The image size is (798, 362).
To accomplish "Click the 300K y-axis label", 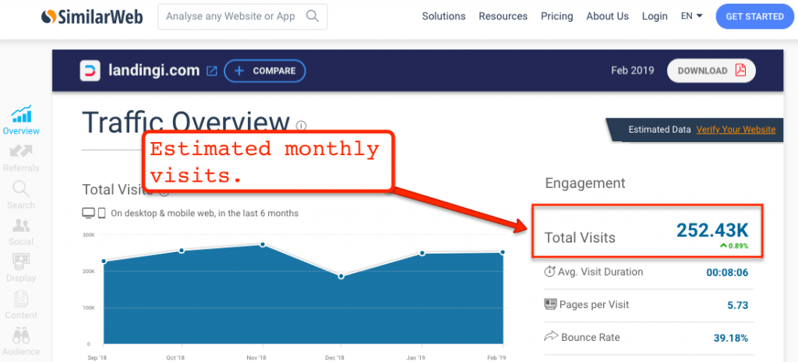I will 89,235.
